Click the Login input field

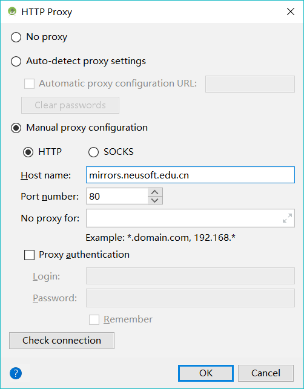click(190, 276)
